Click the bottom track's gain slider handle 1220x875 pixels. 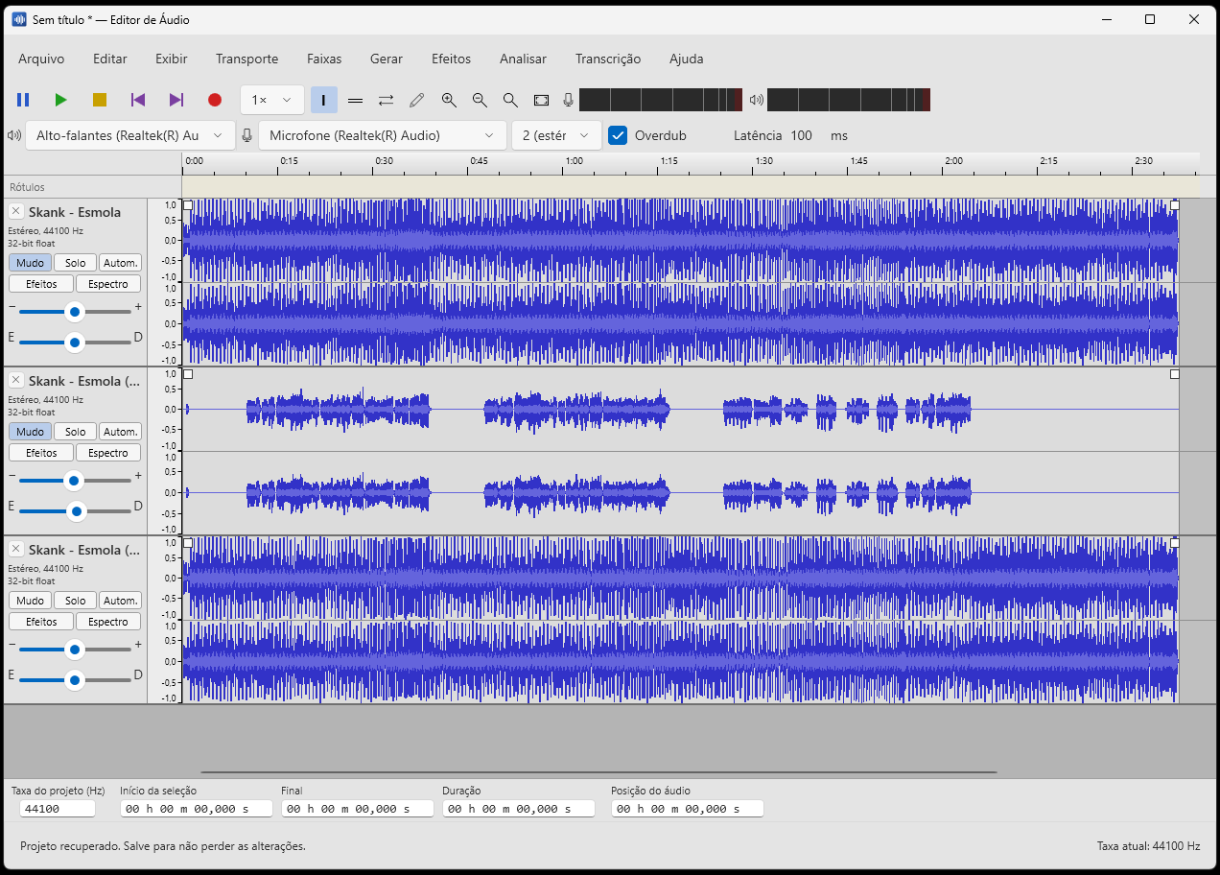click(74, 649)
